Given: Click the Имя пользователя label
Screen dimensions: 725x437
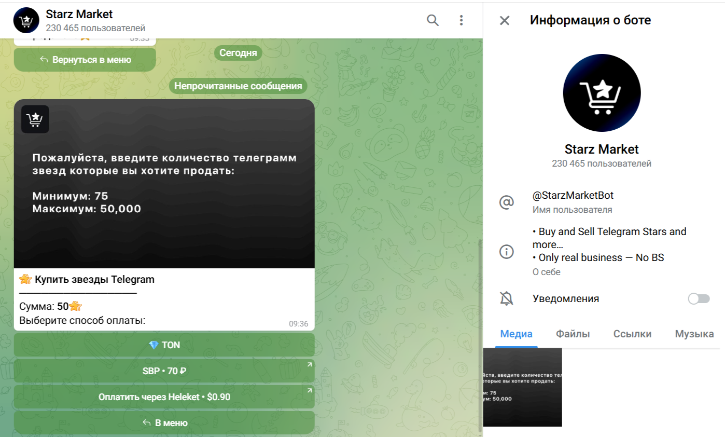Looking at the screenshot, I should pos(572,210).
